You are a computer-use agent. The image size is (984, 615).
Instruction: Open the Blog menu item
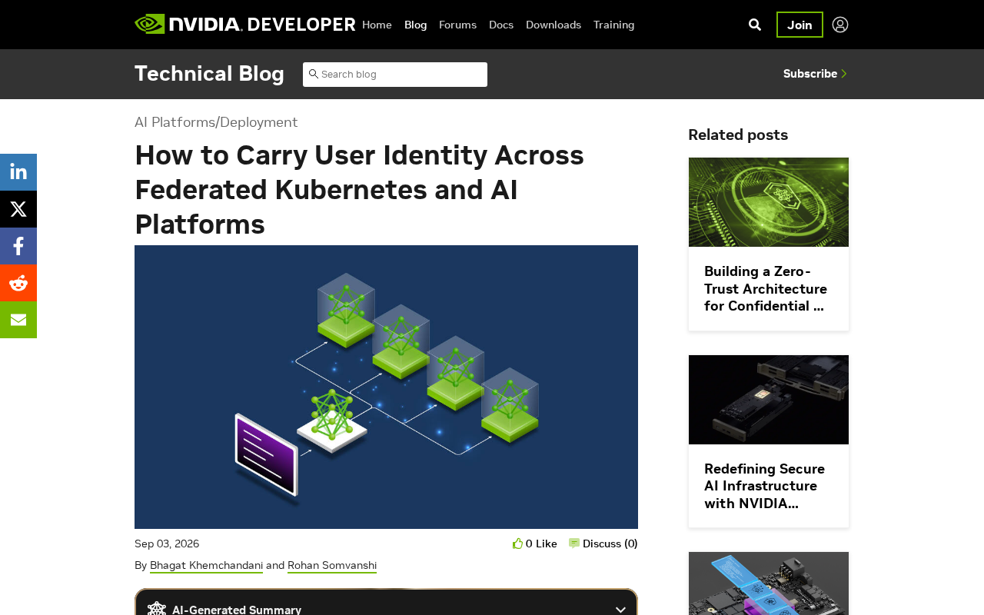click(416, 25)
